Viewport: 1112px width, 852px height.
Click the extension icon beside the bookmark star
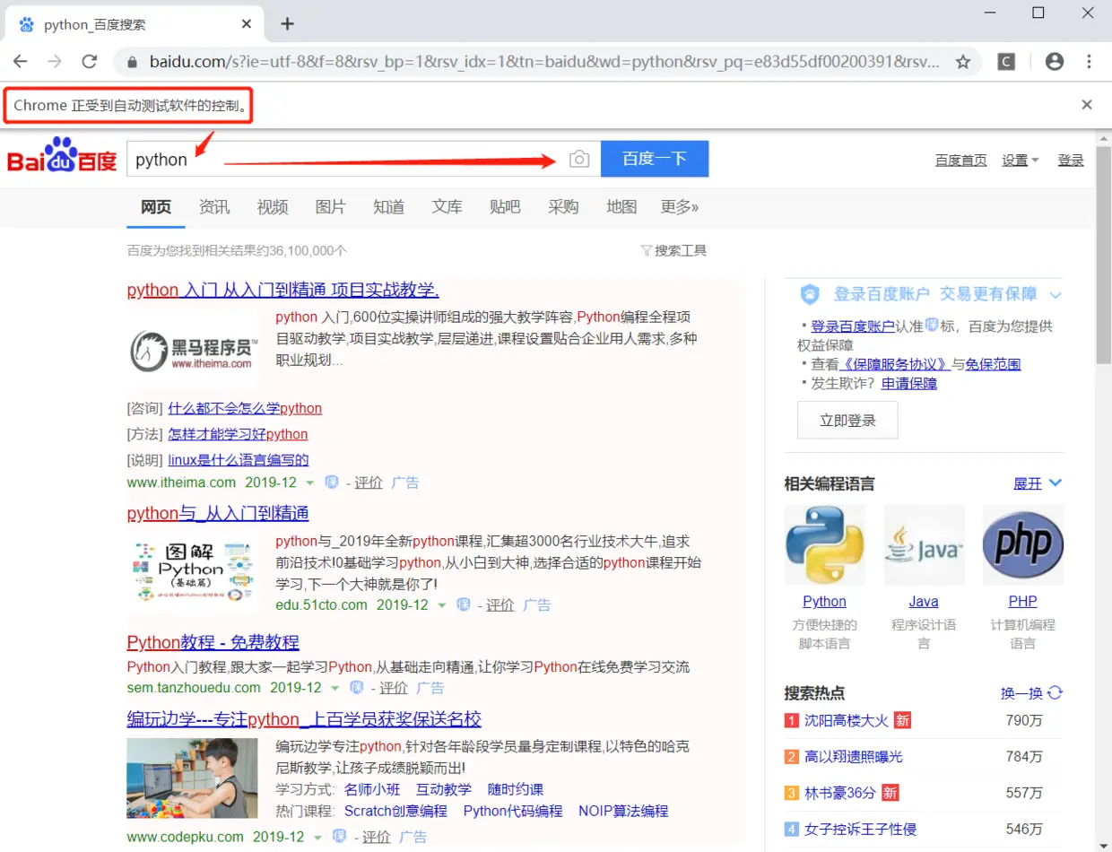click(1006, 62)
